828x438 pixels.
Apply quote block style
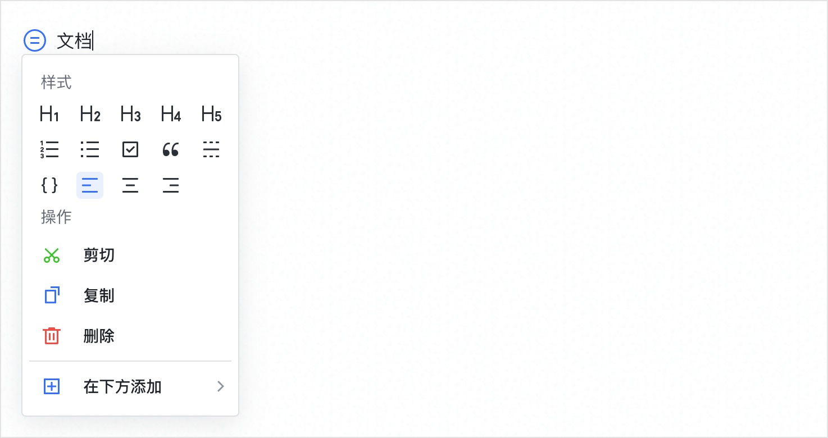[x=171, y=150]
